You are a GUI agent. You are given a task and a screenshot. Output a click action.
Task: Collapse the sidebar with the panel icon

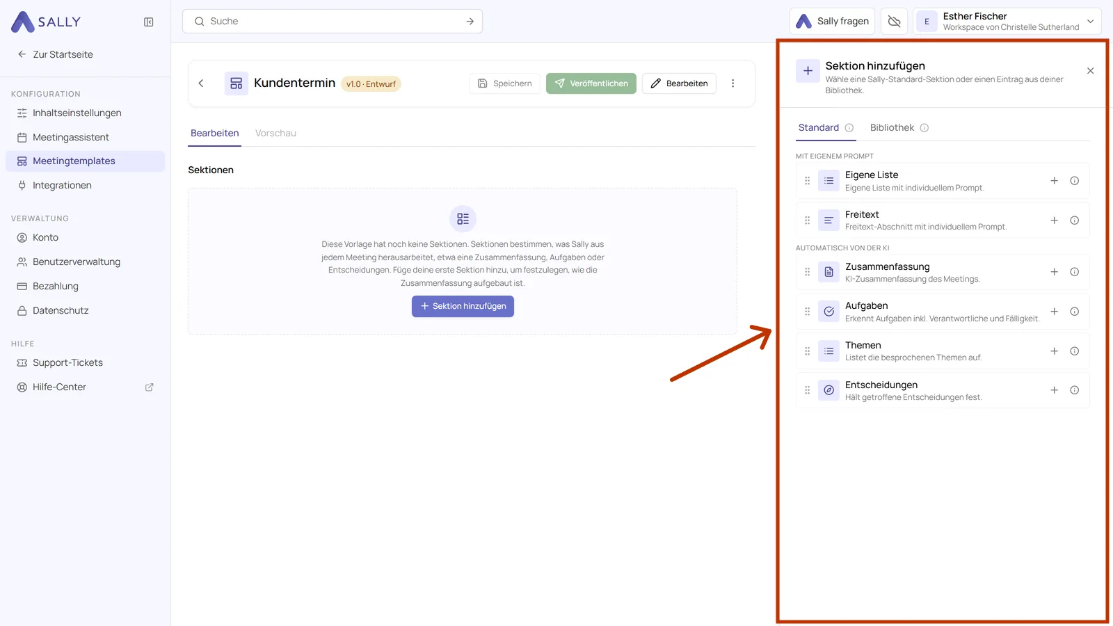pyautogui.click(x=149, y=22)
